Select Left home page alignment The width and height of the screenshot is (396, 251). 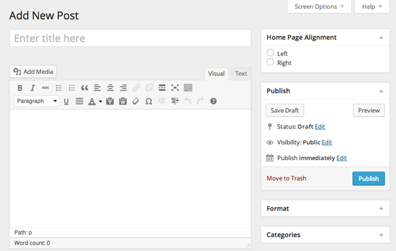(x=270, y=53)
